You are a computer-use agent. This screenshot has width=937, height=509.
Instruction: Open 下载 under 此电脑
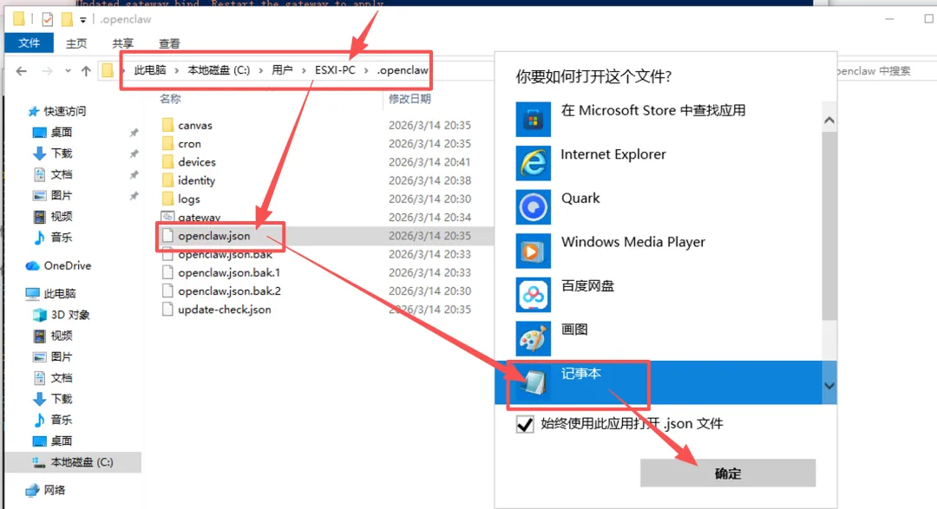[x=61, y=399]
